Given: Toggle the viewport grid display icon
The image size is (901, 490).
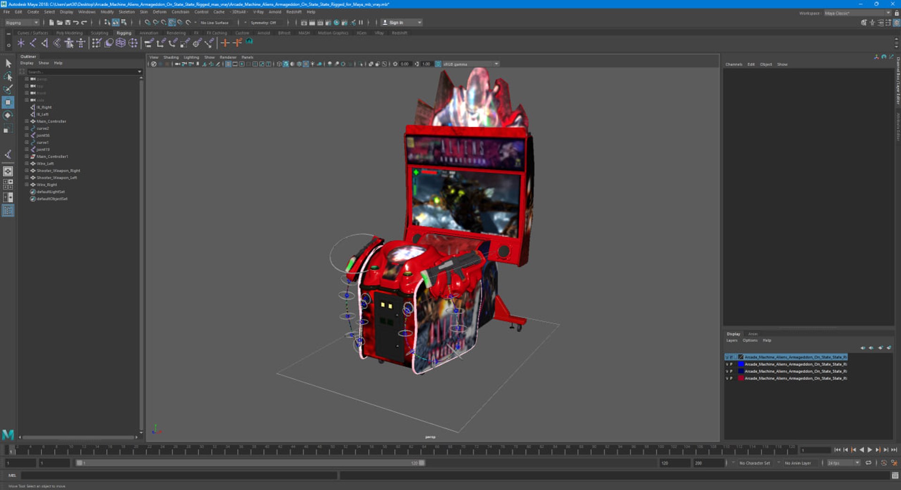Looking at the screenshot, I should [228, 64].
